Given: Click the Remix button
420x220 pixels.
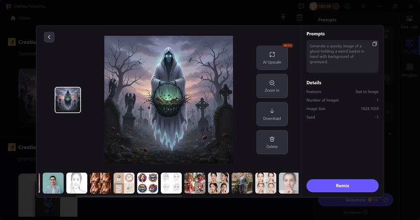Looking at the screenshot, I should pos(342,186).
